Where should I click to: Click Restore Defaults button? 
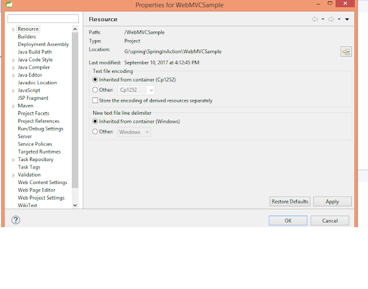tap(290, 201)
